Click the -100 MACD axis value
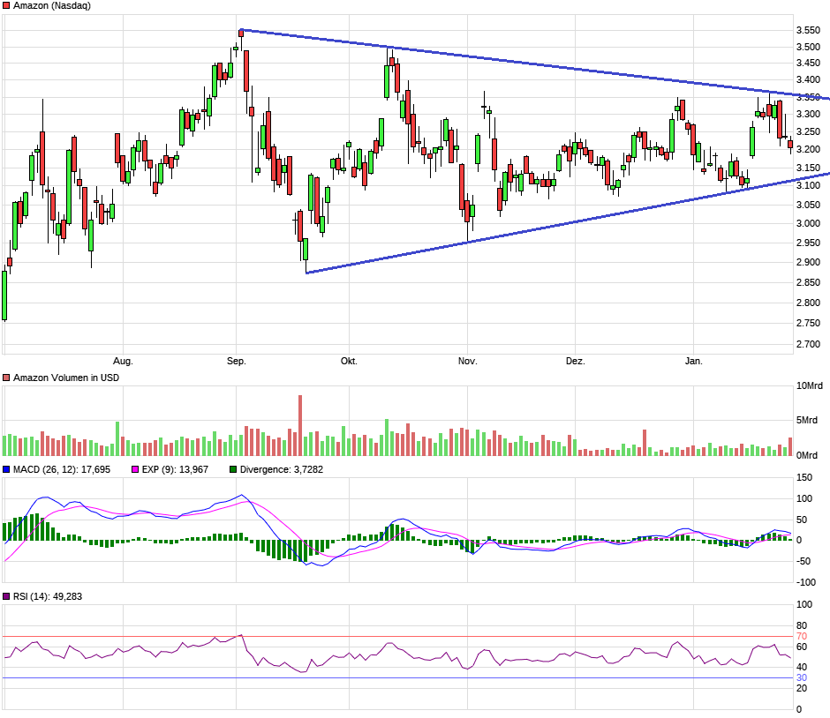Image resolution: width=830 pixels, height=718 pixels. click(x=806, y=582)
